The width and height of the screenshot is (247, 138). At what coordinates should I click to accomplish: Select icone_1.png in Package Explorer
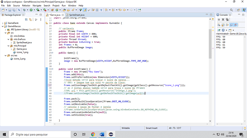point(21,52)
